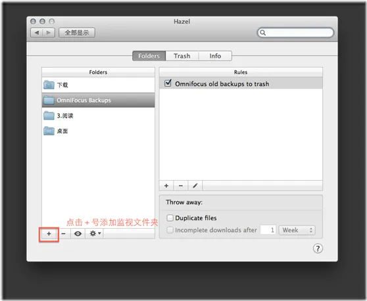Switch to the Info tab
367x301 pixels.
215,56
